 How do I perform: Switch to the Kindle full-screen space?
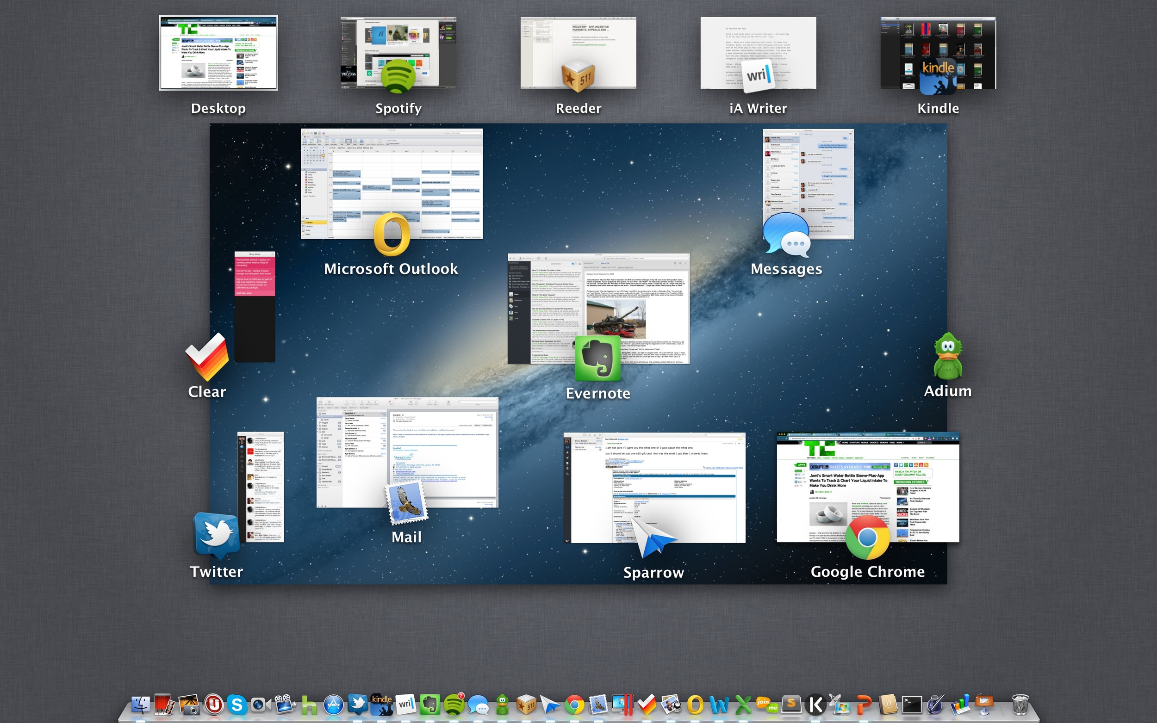tap(938, 54)
